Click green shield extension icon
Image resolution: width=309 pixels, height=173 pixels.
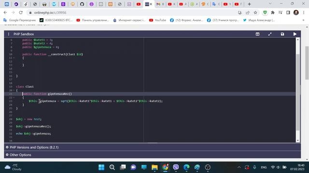(x=265, y=12)
